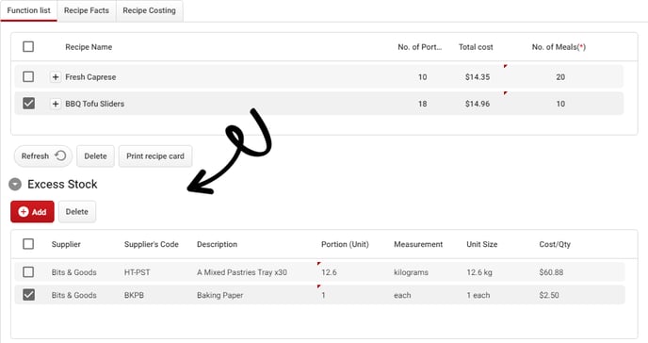Expand the BBQ Tofu Sliders recipe row
Viewport: 648px width, 343px height.
56,104
